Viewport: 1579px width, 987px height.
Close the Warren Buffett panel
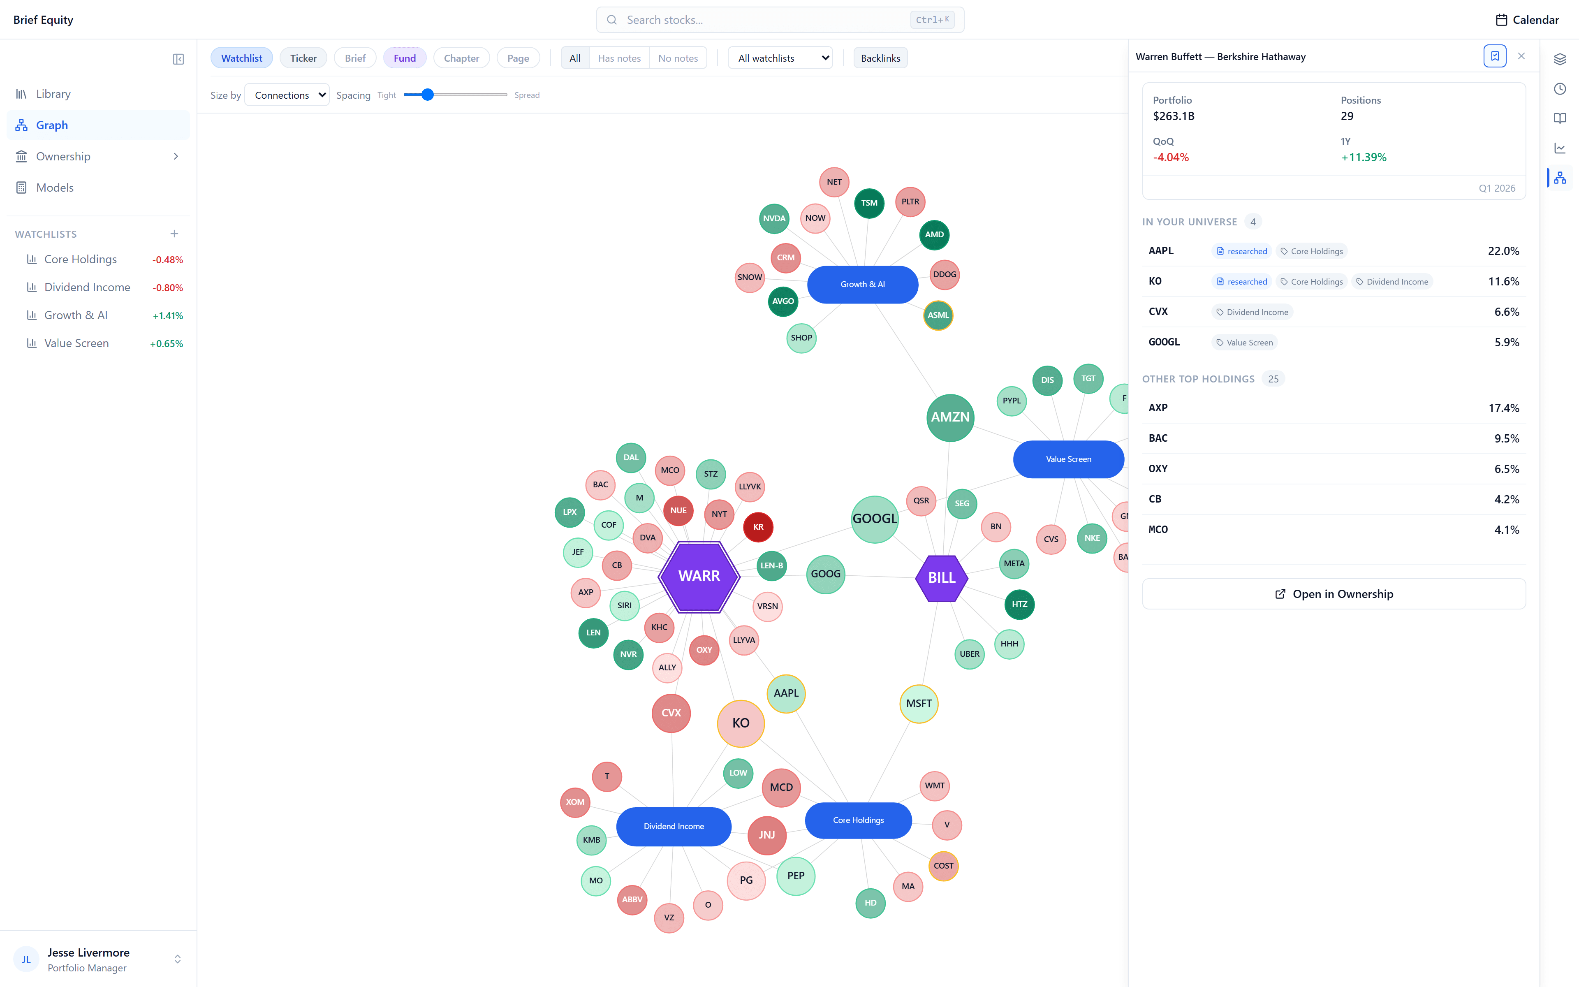point(1521,56)
